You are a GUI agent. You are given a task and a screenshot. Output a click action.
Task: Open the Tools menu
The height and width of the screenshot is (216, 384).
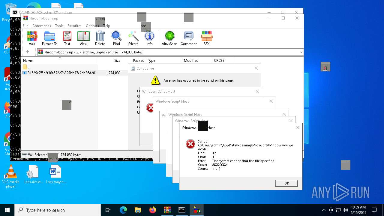click(x=59, y=26)
